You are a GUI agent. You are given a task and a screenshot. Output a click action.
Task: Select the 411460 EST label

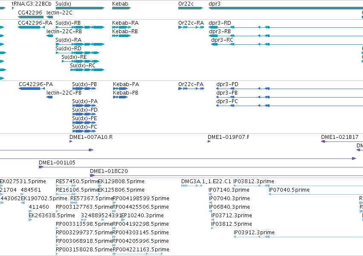[39, 207]
